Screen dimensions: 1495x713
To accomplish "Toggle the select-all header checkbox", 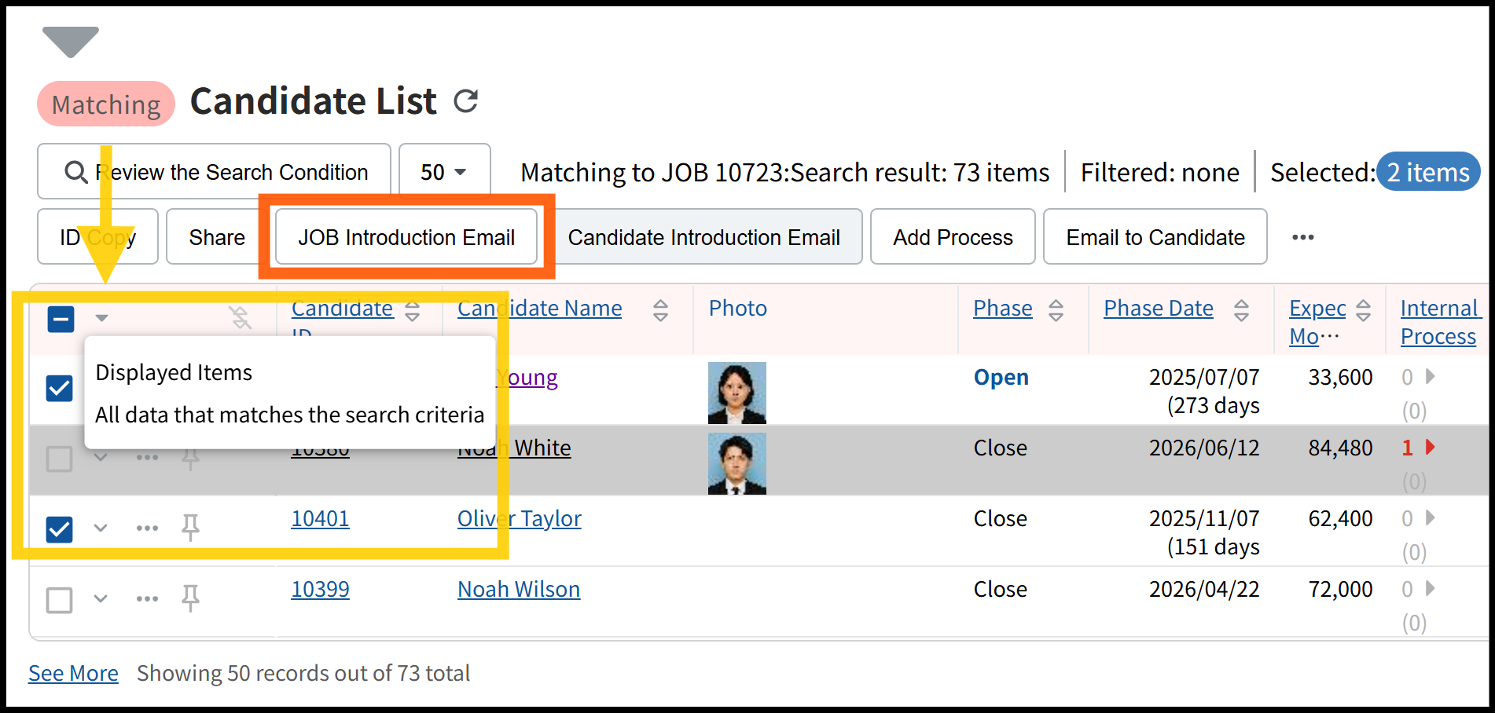I will click(x=61, y=319).
